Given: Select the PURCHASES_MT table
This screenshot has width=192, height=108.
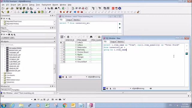Looking at the screenshot, I should click(x=15, y=55).
